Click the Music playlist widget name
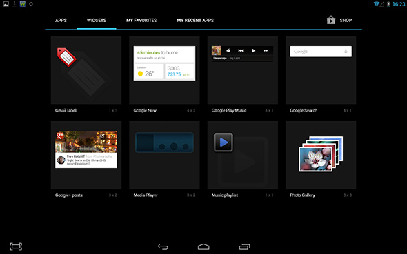The image size is (407, 254). 225,195
